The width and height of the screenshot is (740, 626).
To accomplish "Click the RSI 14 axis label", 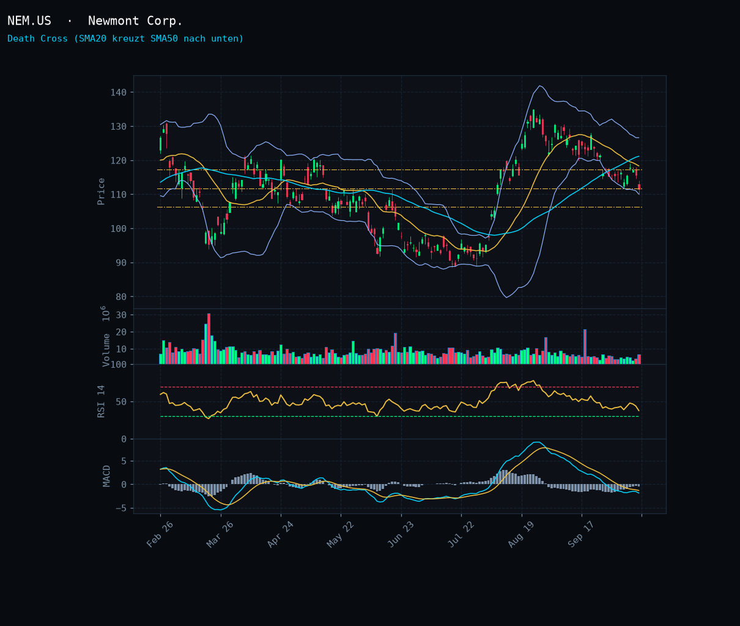I will point(102,401).
